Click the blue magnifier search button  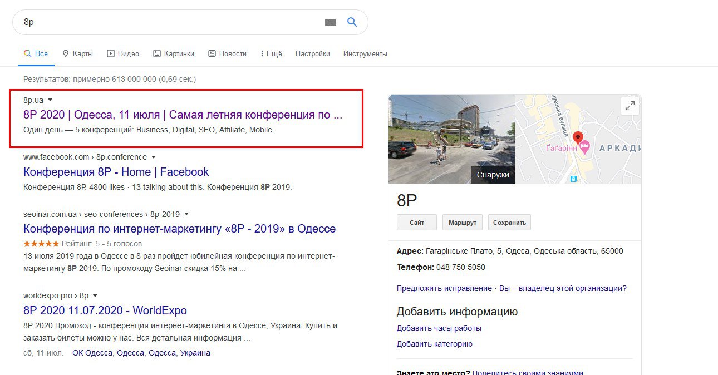click(352, 22)
